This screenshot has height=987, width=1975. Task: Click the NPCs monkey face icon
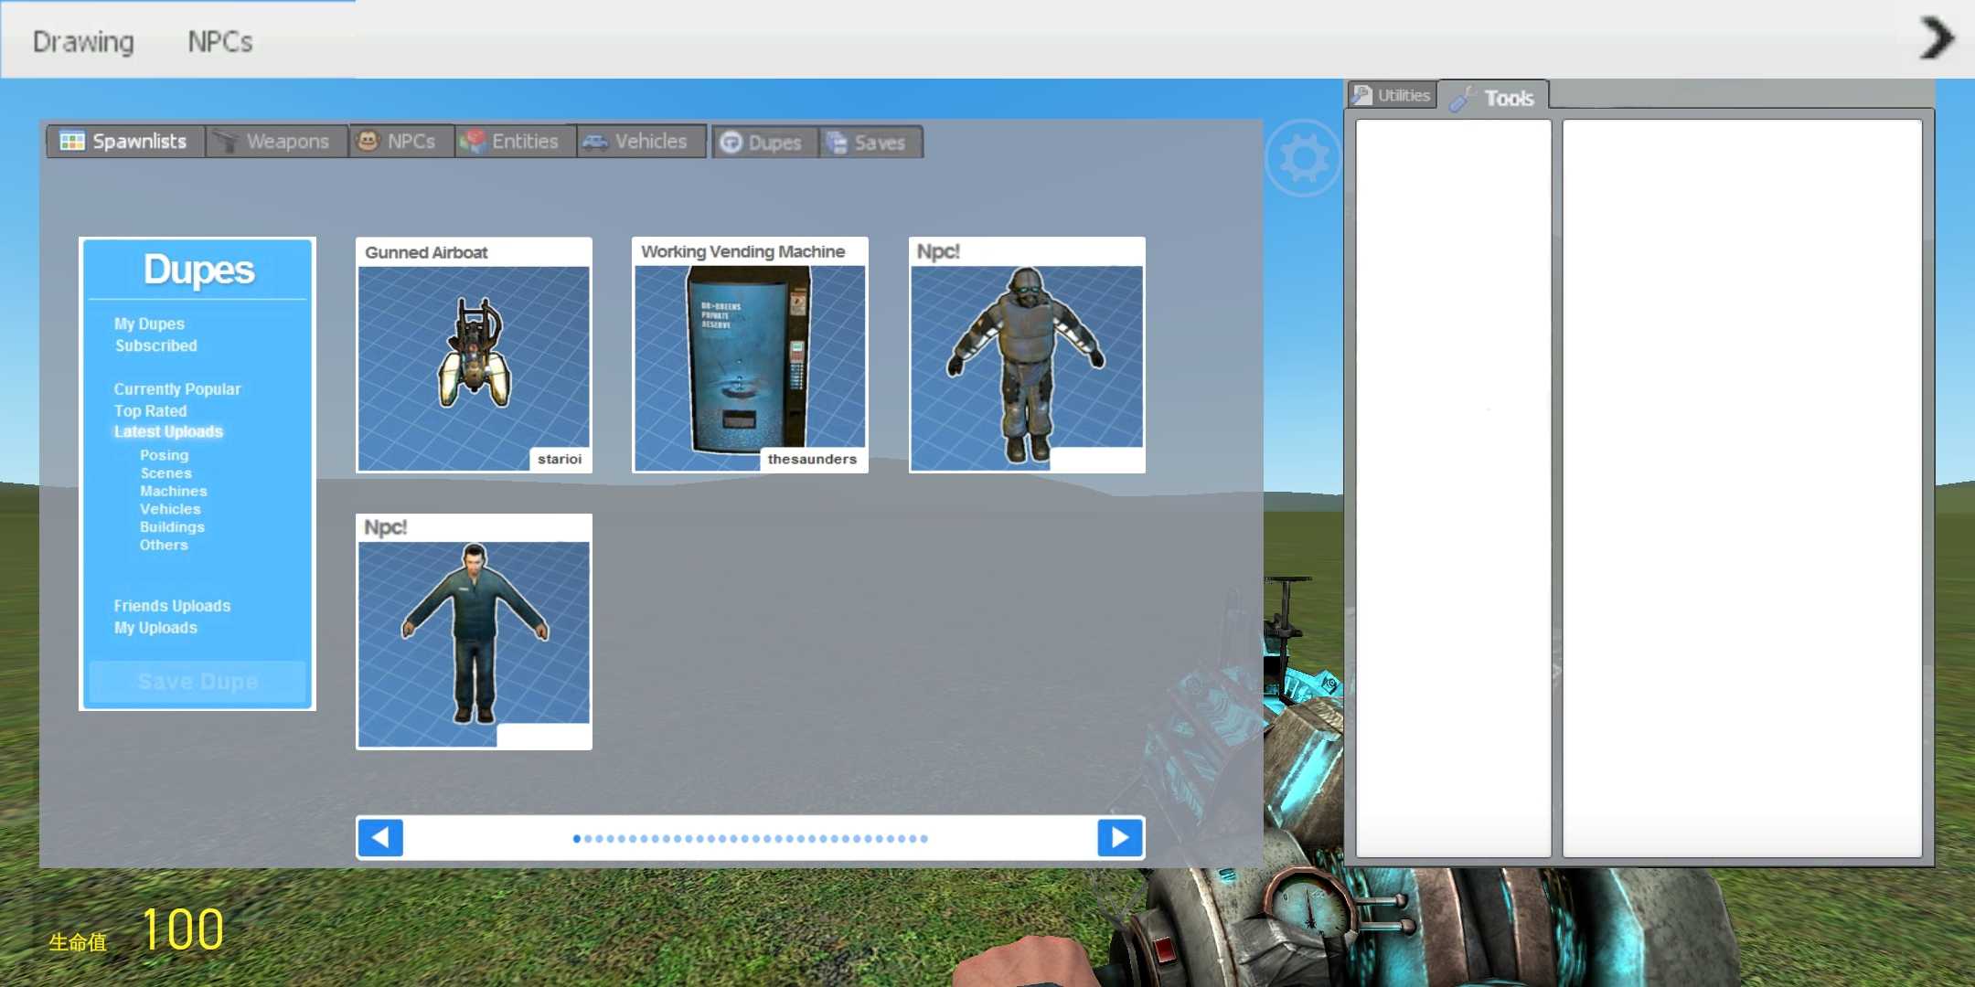coord(368,141)
